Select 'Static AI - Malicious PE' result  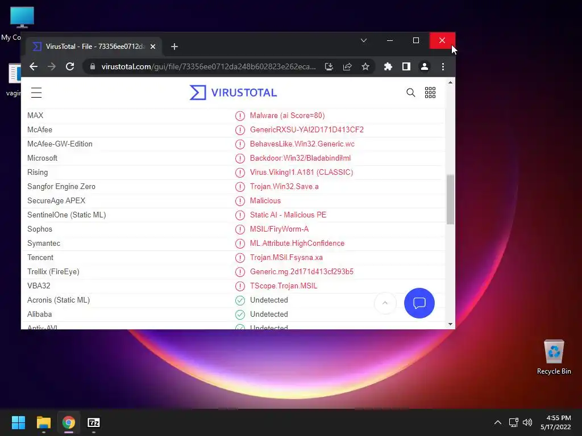pyautogui.click(x=288, y=215)
